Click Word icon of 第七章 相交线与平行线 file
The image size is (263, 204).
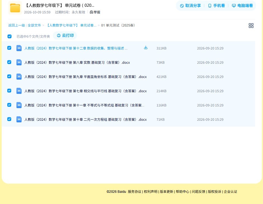19,91
